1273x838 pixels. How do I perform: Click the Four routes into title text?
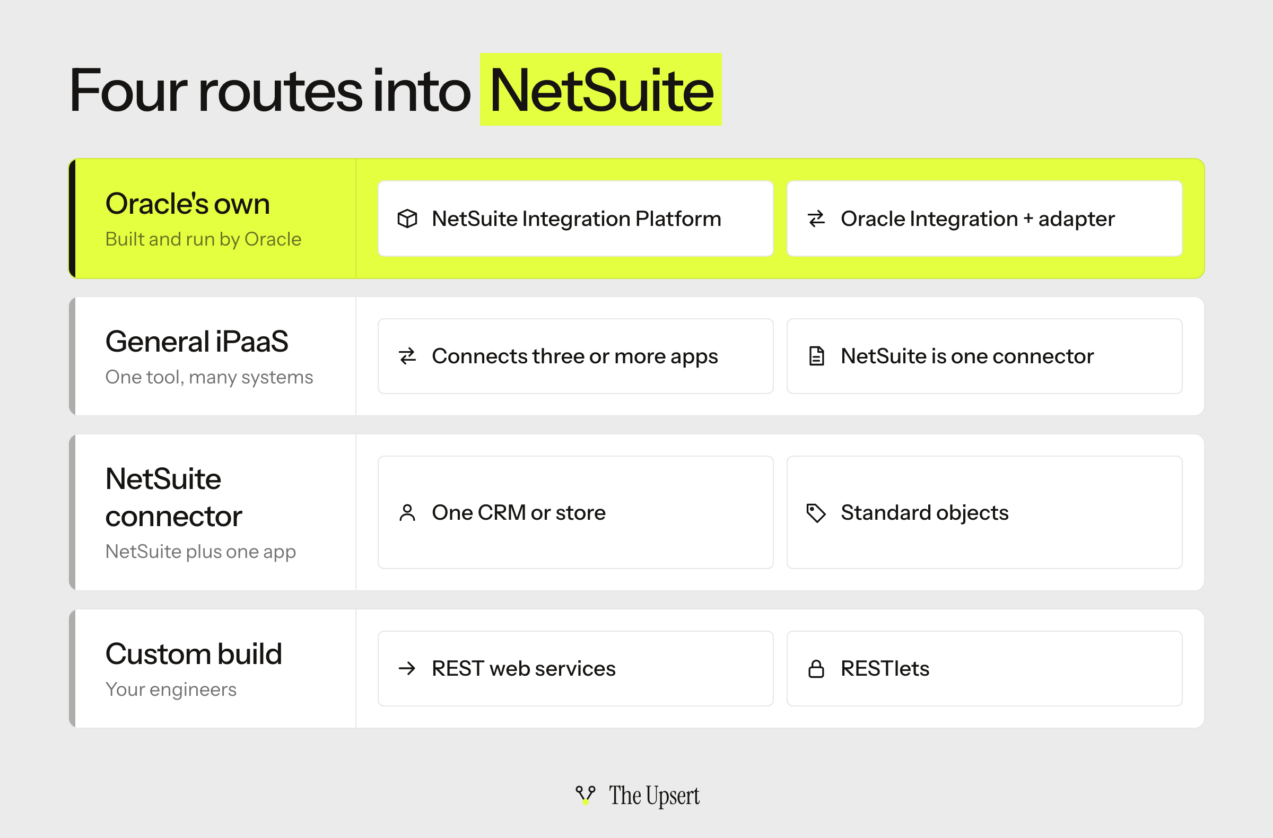coord(270,90)
